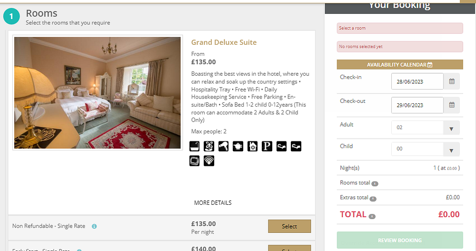Click the parking P amenity icon
This screenshot has height=251, width=476.
(x=267, y=147)
